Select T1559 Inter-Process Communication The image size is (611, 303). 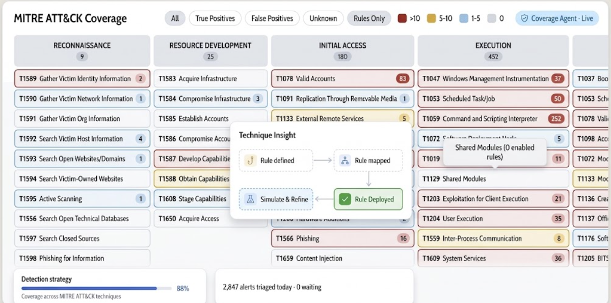[493, 238]
